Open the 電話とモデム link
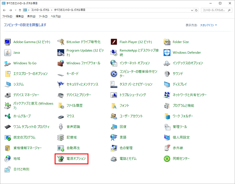This screenshot has height=184, width=235. pos(128,159)
